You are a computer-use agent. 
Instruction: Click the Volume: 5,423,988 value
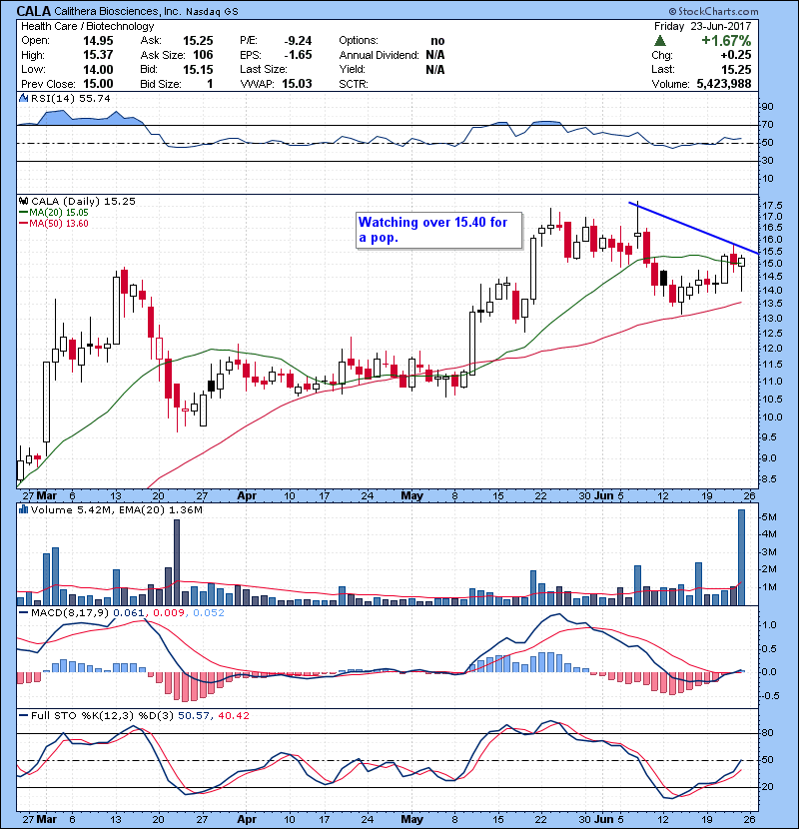pyautogui.click(x=724, y=84)
